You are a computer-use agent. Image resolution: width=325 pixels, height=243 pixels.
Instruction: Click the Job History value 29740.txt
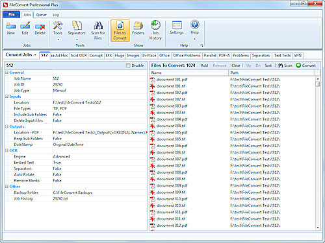(x=60, y=198)
